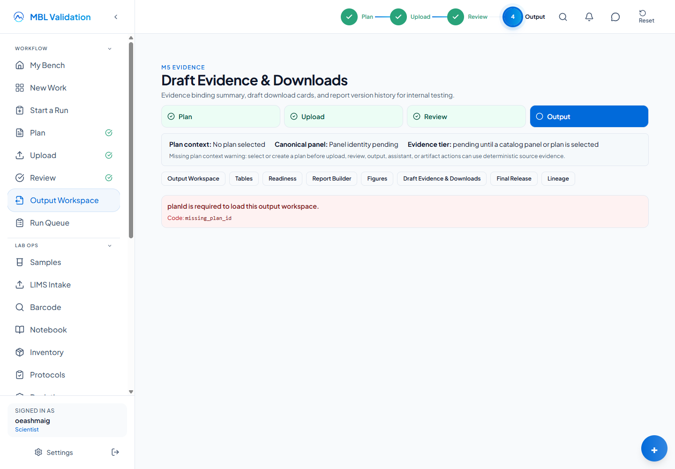
Task: Click the blue plus floating button
Action: pos(654,448)
